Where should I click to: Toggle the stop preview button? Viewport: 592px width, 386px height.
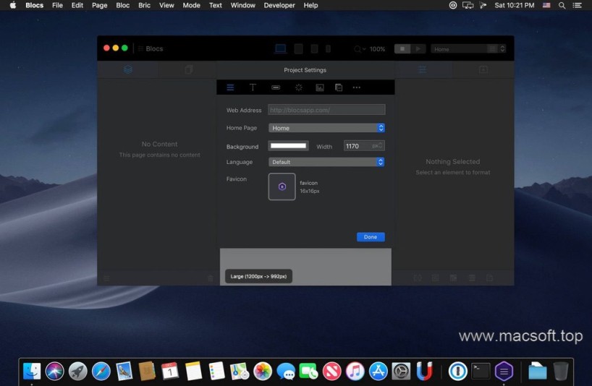pyautogui.click(x=402, y=49)
